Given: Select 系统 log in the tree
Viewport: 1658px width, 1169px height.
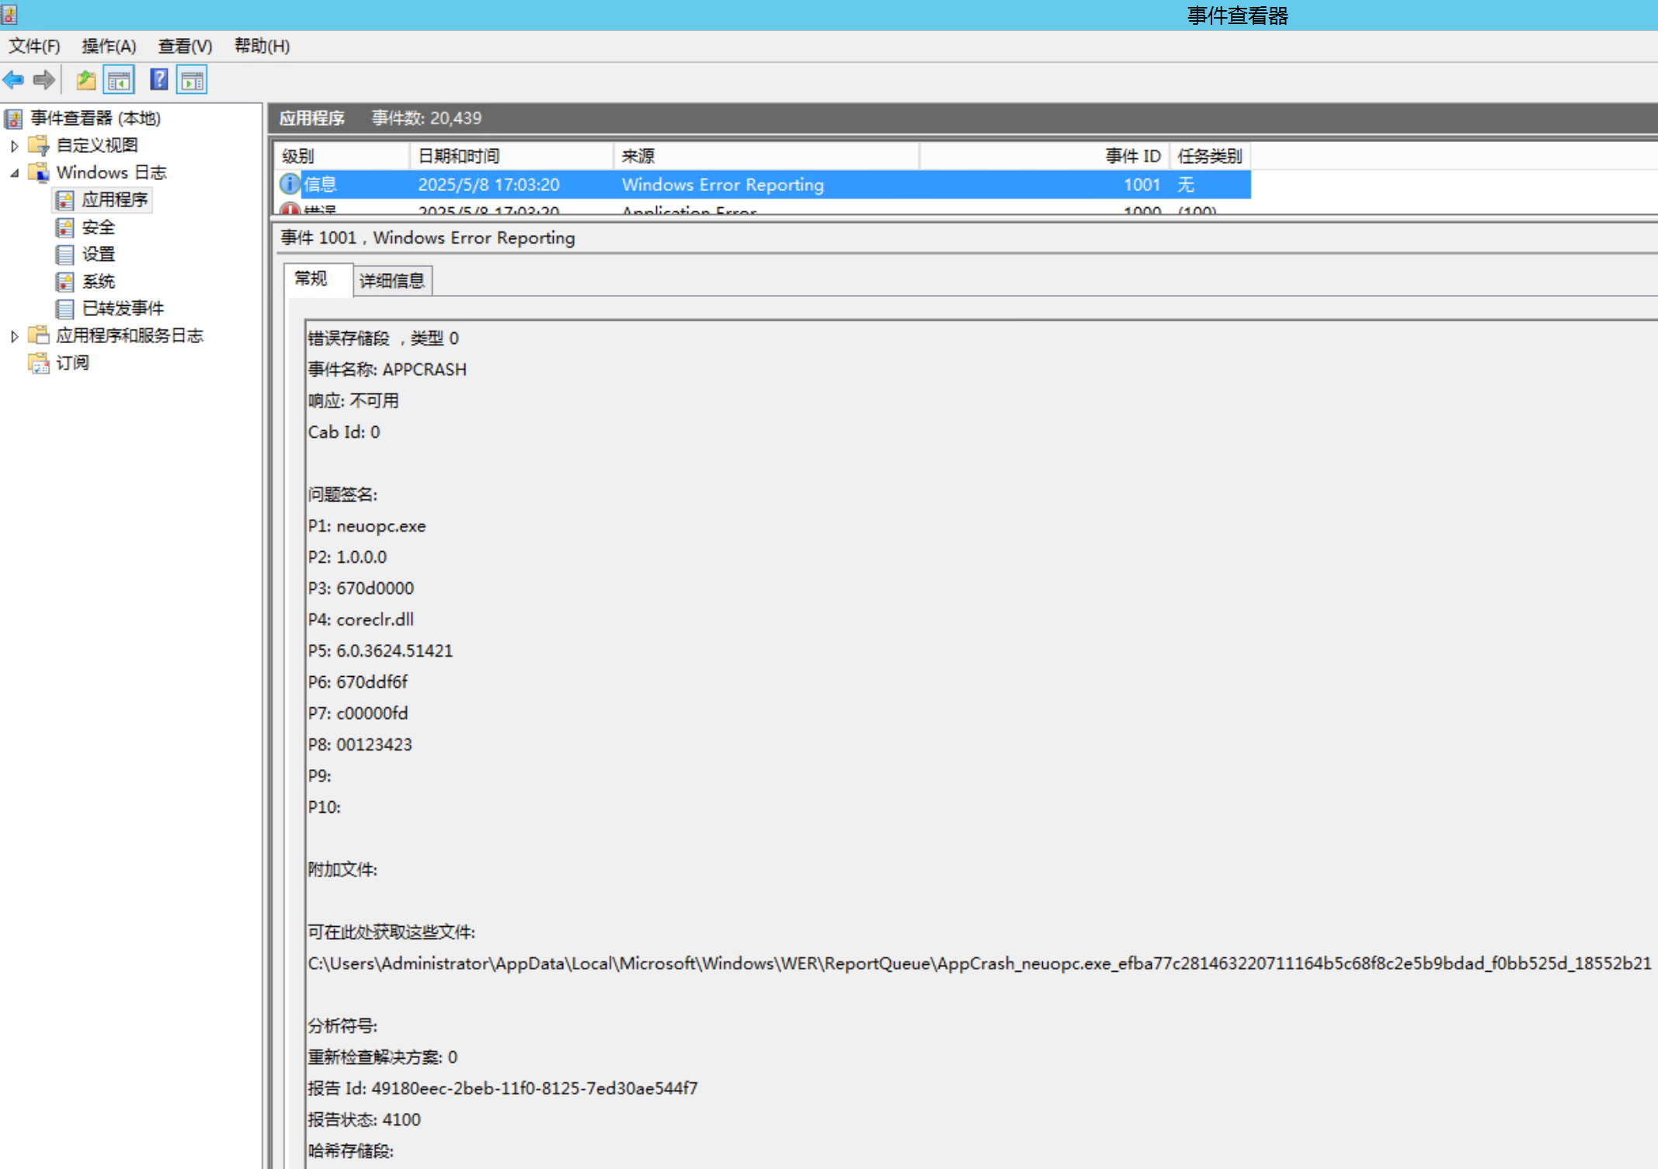Looking at the screenshot, I should (99, 282).
